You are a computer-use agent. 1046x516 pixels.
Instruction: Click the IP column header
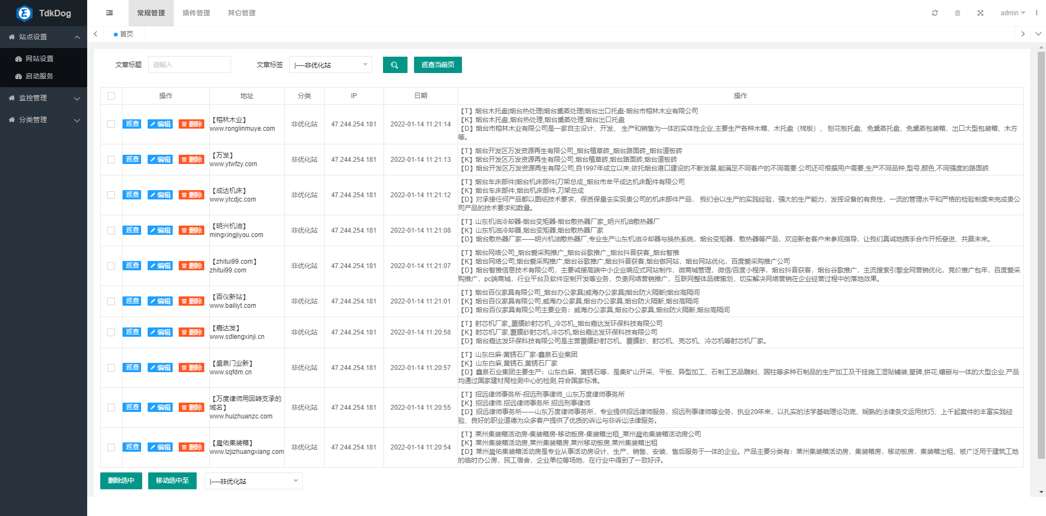coord(354,96)
